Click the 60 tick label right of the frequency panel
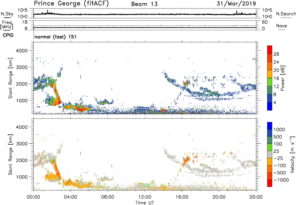This screenshot has height=205, width=296. [x=265, y=22]
